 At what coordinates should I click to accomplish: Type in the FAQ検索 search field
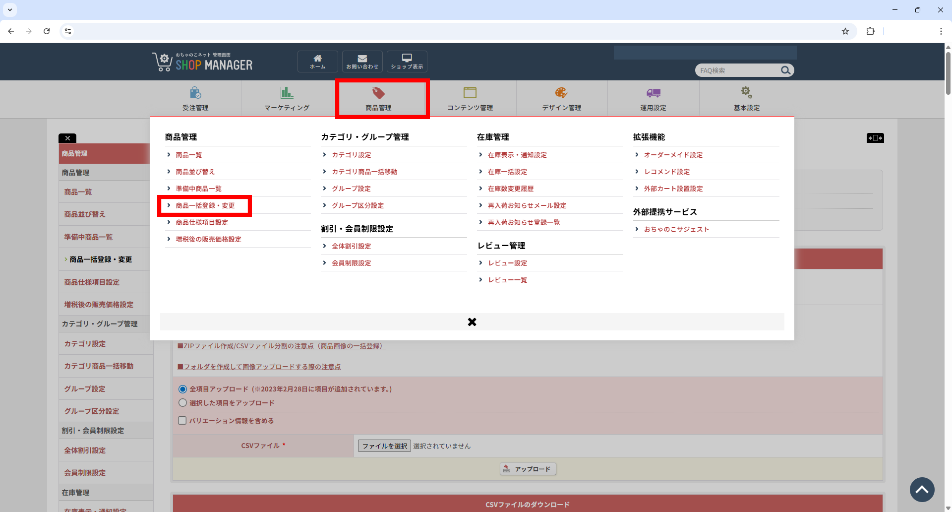tap(737, 70)
